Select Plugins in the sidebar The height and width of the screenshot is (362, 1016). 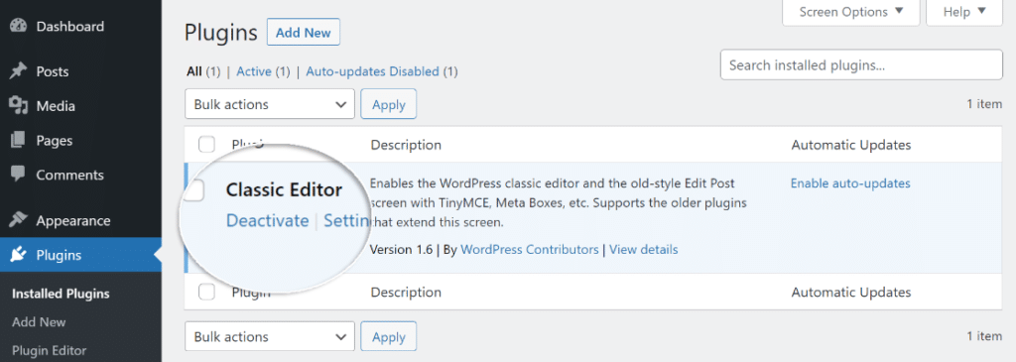[80, 255]
